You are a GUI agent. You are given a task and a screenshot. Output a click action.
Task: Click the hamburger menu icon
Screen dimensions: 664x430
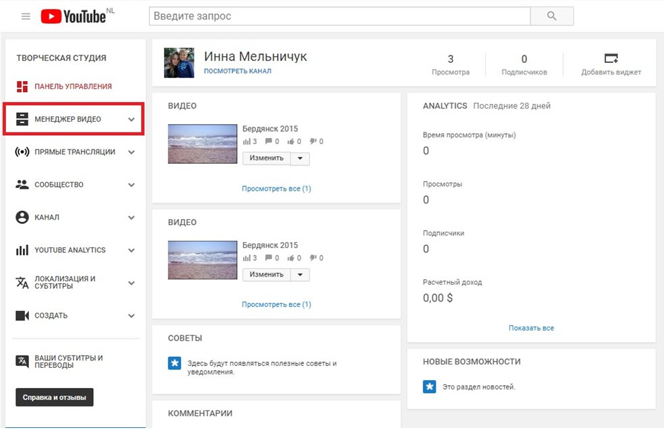(x=26, y=16)
